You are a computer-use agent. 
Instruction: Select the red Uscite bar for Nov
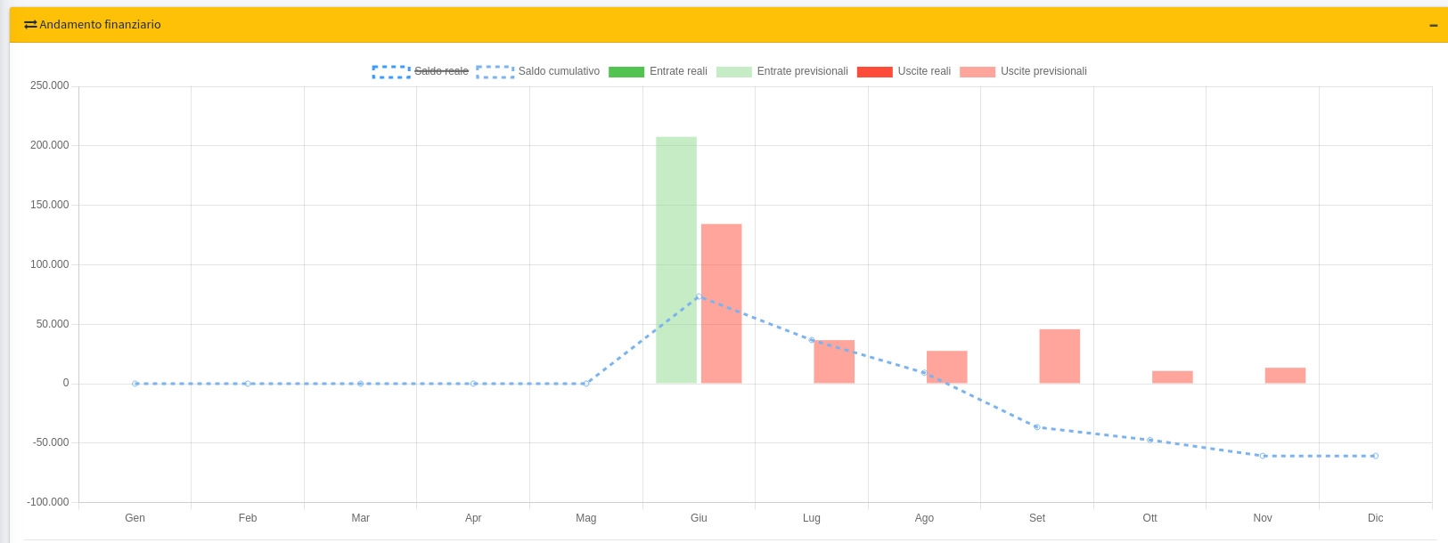pos(1285,376)
